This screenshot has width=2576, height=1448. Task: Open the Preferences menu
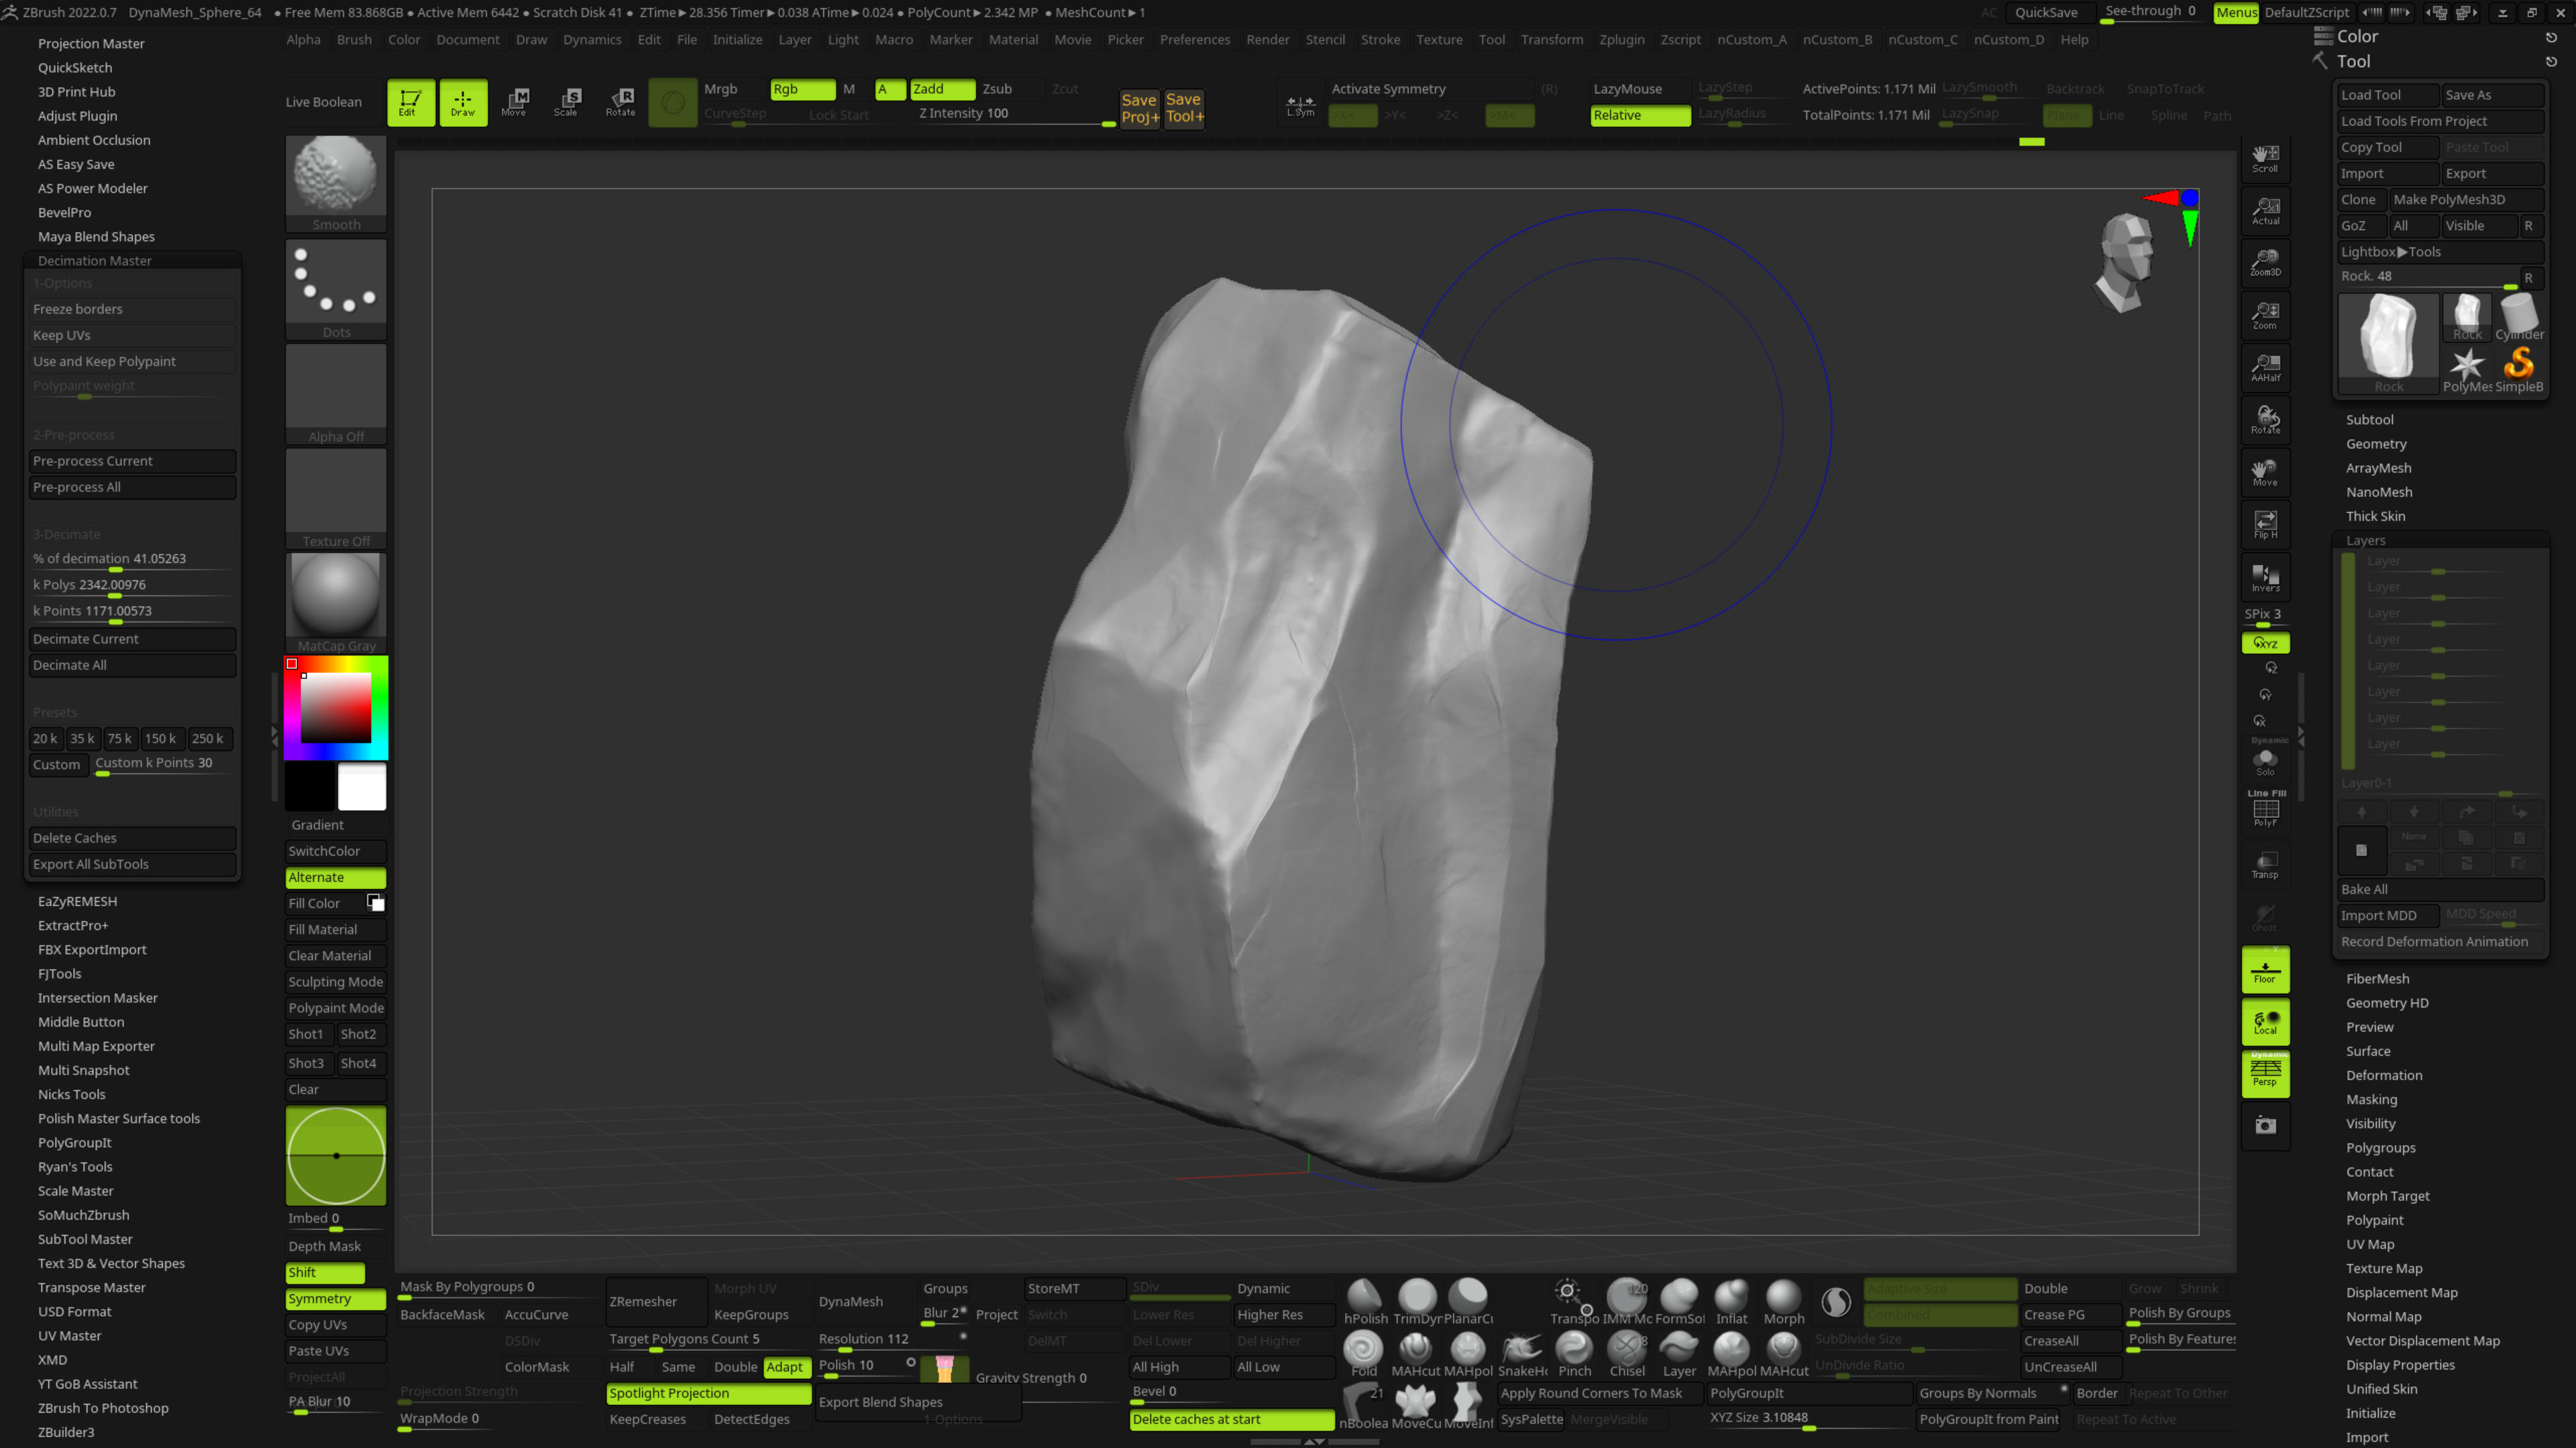pyautogui.click(x=1194, y=40)
